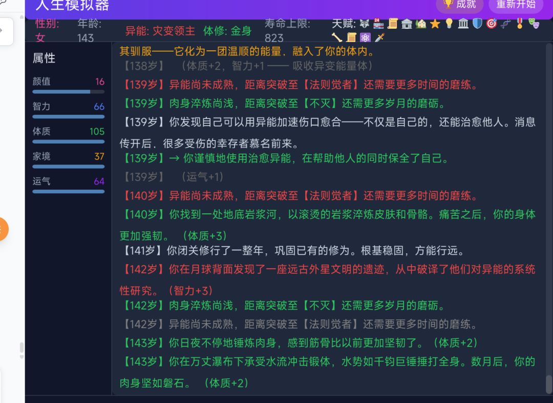Image resolution: width=553 pixels, height=403 pixels.
Task: Click the bone talent icon
Action: (337, 37)
